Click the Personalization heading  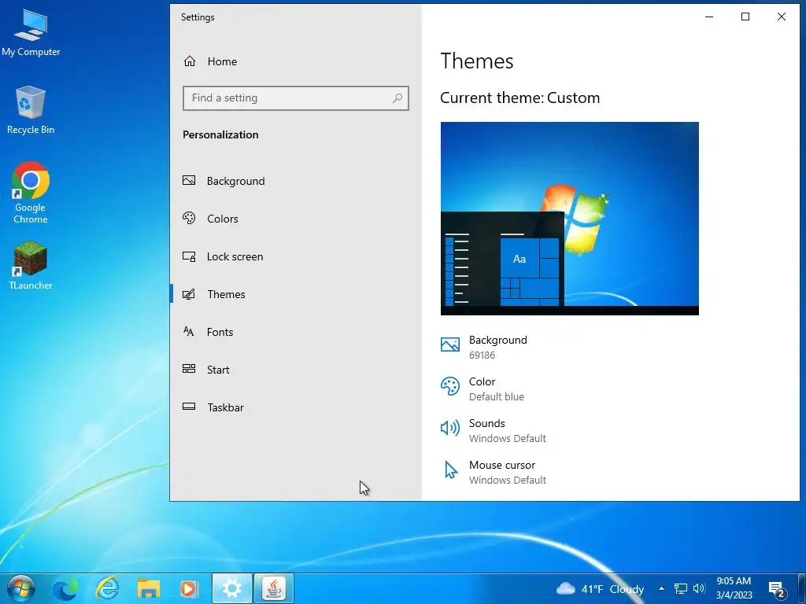220,134
